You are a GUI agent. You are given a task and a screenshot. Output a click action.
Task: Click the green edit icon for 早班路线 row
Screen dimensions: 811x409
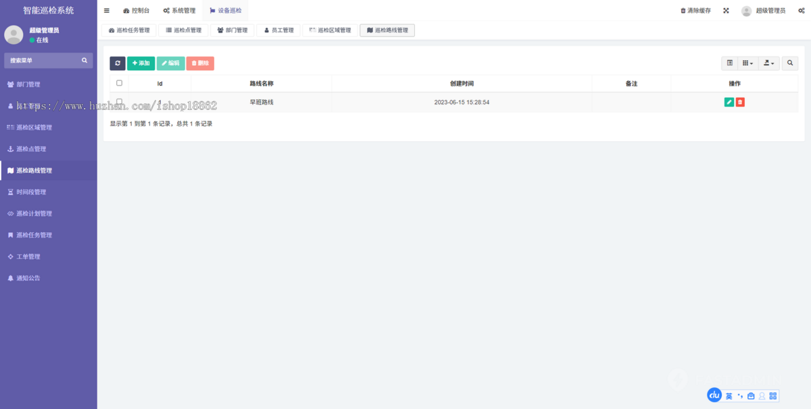(x=728, y=101)
